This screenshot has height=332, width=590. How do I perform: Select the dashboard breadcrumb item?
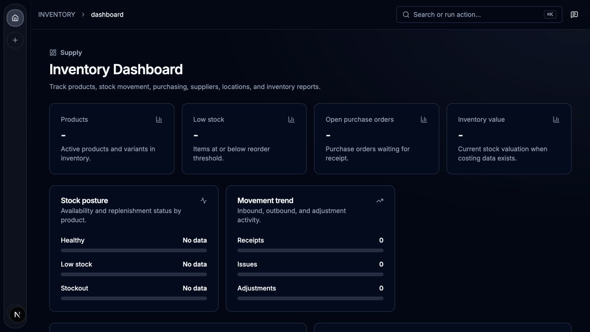(107, 15)
